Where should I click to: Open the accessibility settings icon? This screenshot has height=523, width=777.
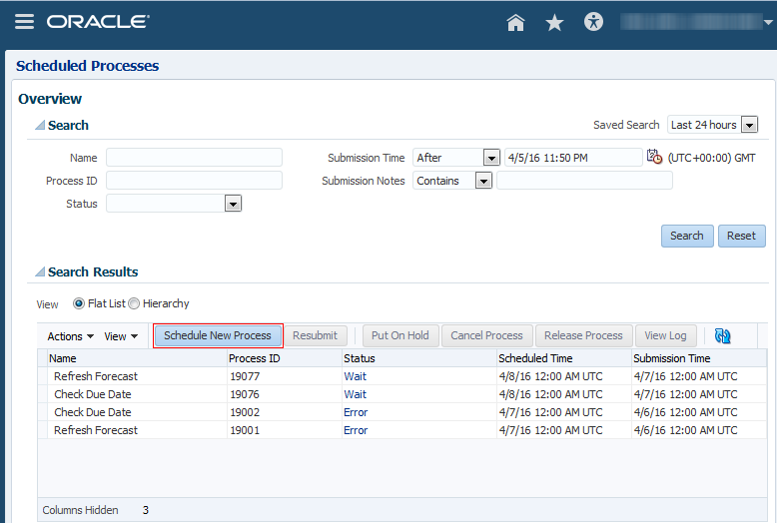593,22
